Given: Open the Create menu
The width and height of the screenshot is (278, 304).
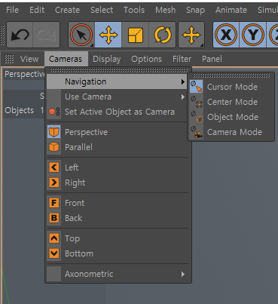Looking at the screenshot, I should 67,10.
